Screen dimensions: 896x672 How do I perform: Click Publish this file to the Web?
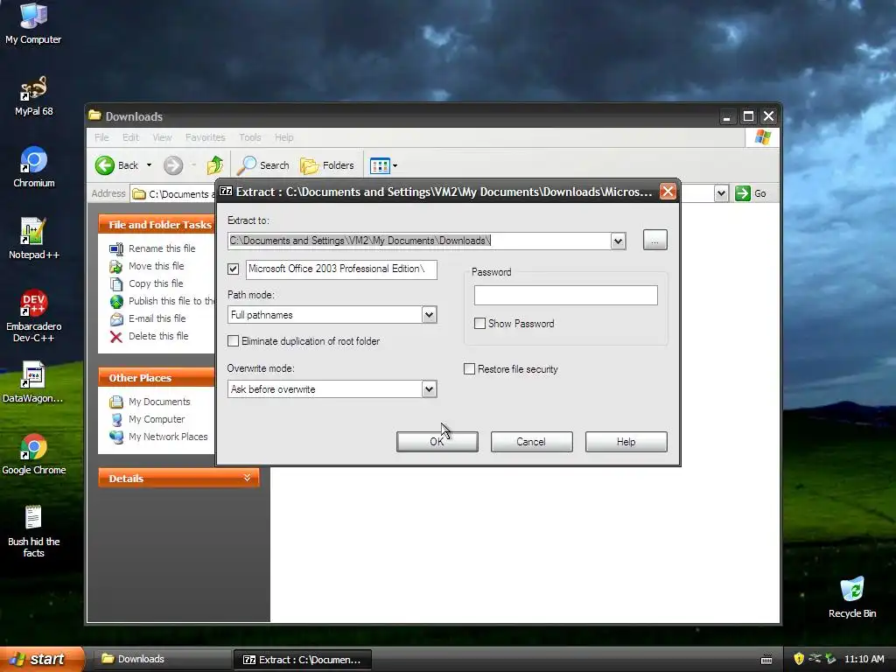tap(171, 301)
